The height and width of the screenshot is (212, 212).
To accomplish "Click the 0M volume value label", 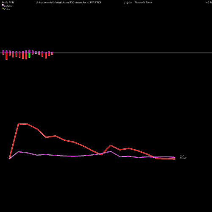I will pyautogui.click(x=181, y=156).
